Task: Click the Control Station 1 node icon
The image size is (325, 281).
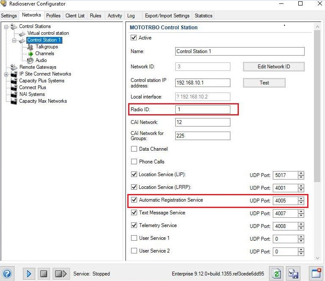Action: click(x=22, y=40)
